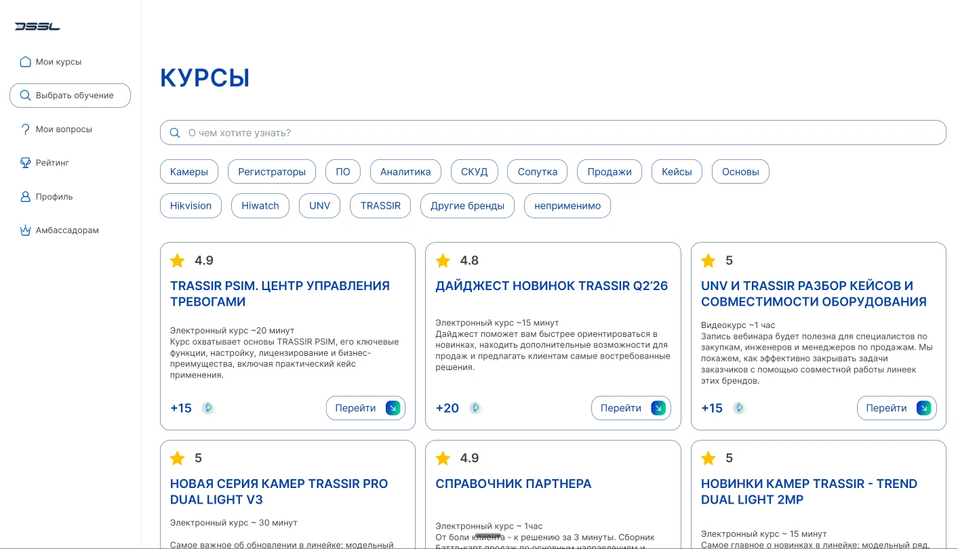Click the Видеокурс ~1 час text
The height and width of the screenshot is (549, 958).
click(x=738, y=325)
